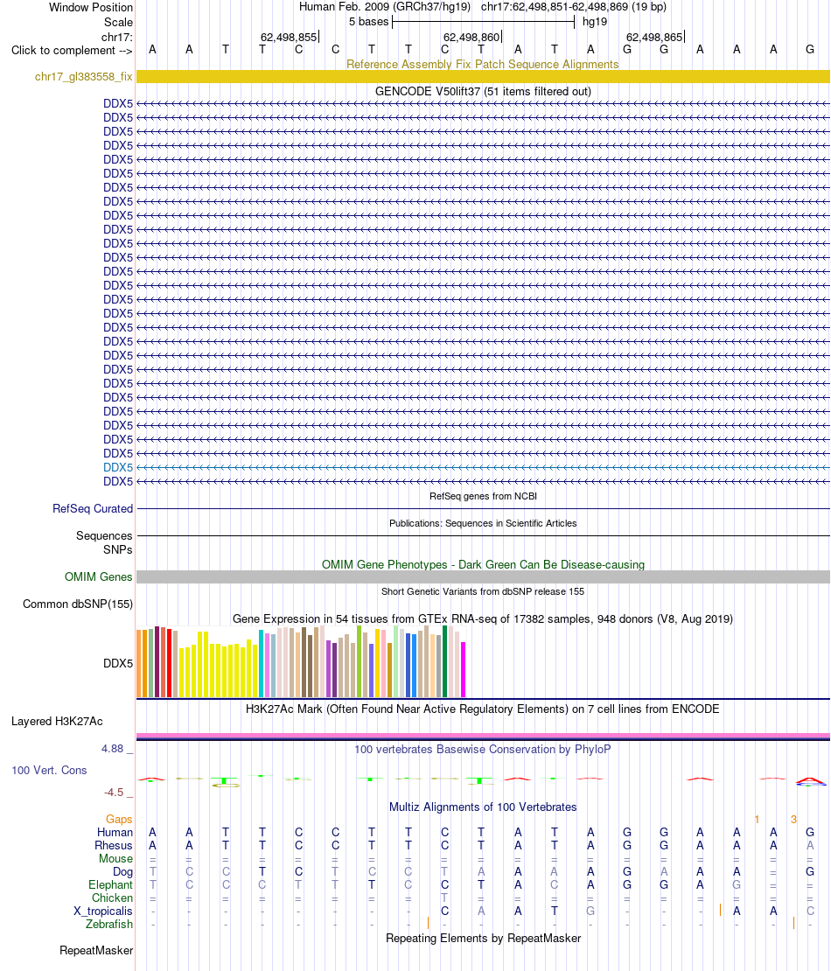Click the orange gap count '3' in Gaps row

pos(794,820)
